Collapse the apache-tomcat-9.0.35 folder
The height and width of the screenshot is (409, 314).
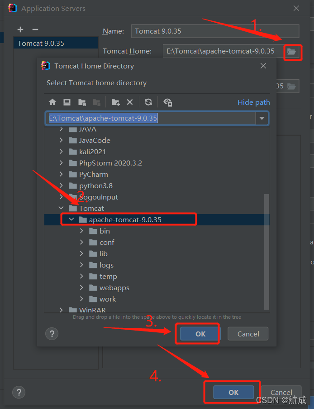coord(71,219)
